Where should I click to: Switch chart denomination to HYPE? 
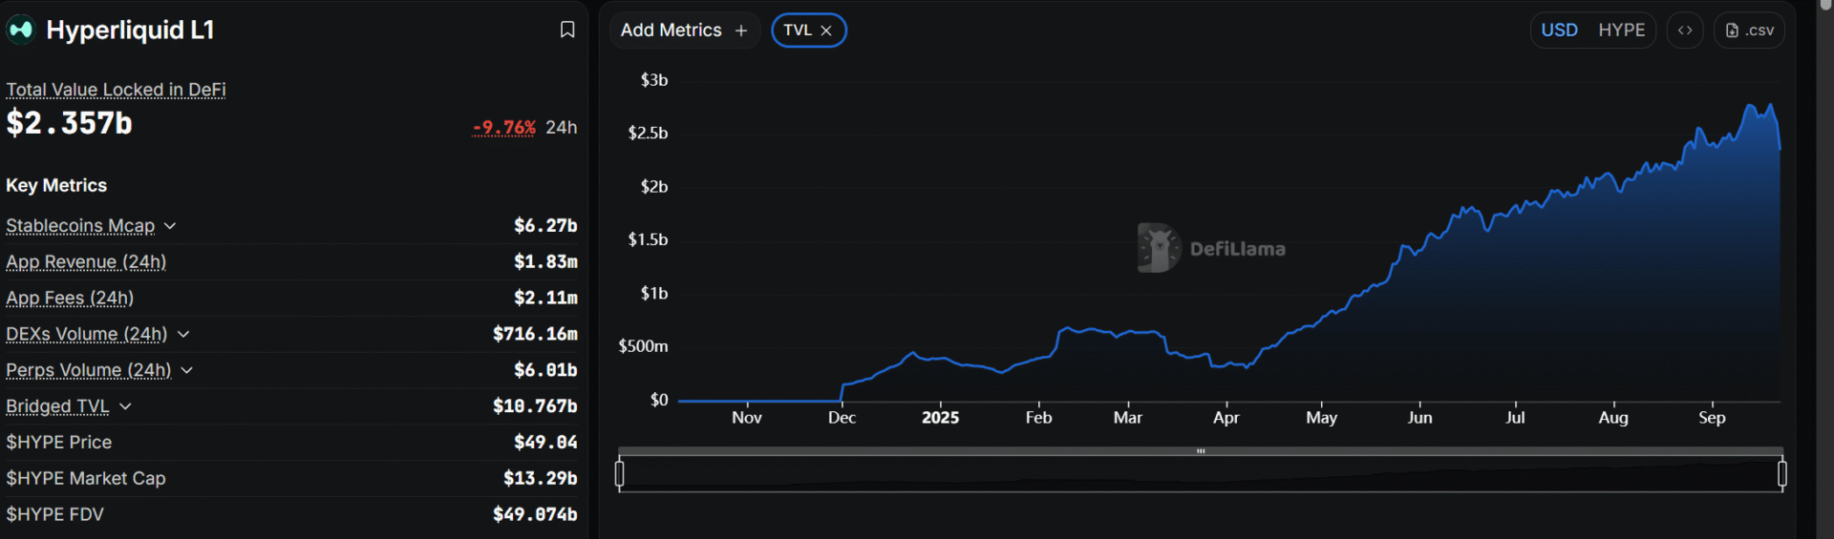click(1621, 31)
